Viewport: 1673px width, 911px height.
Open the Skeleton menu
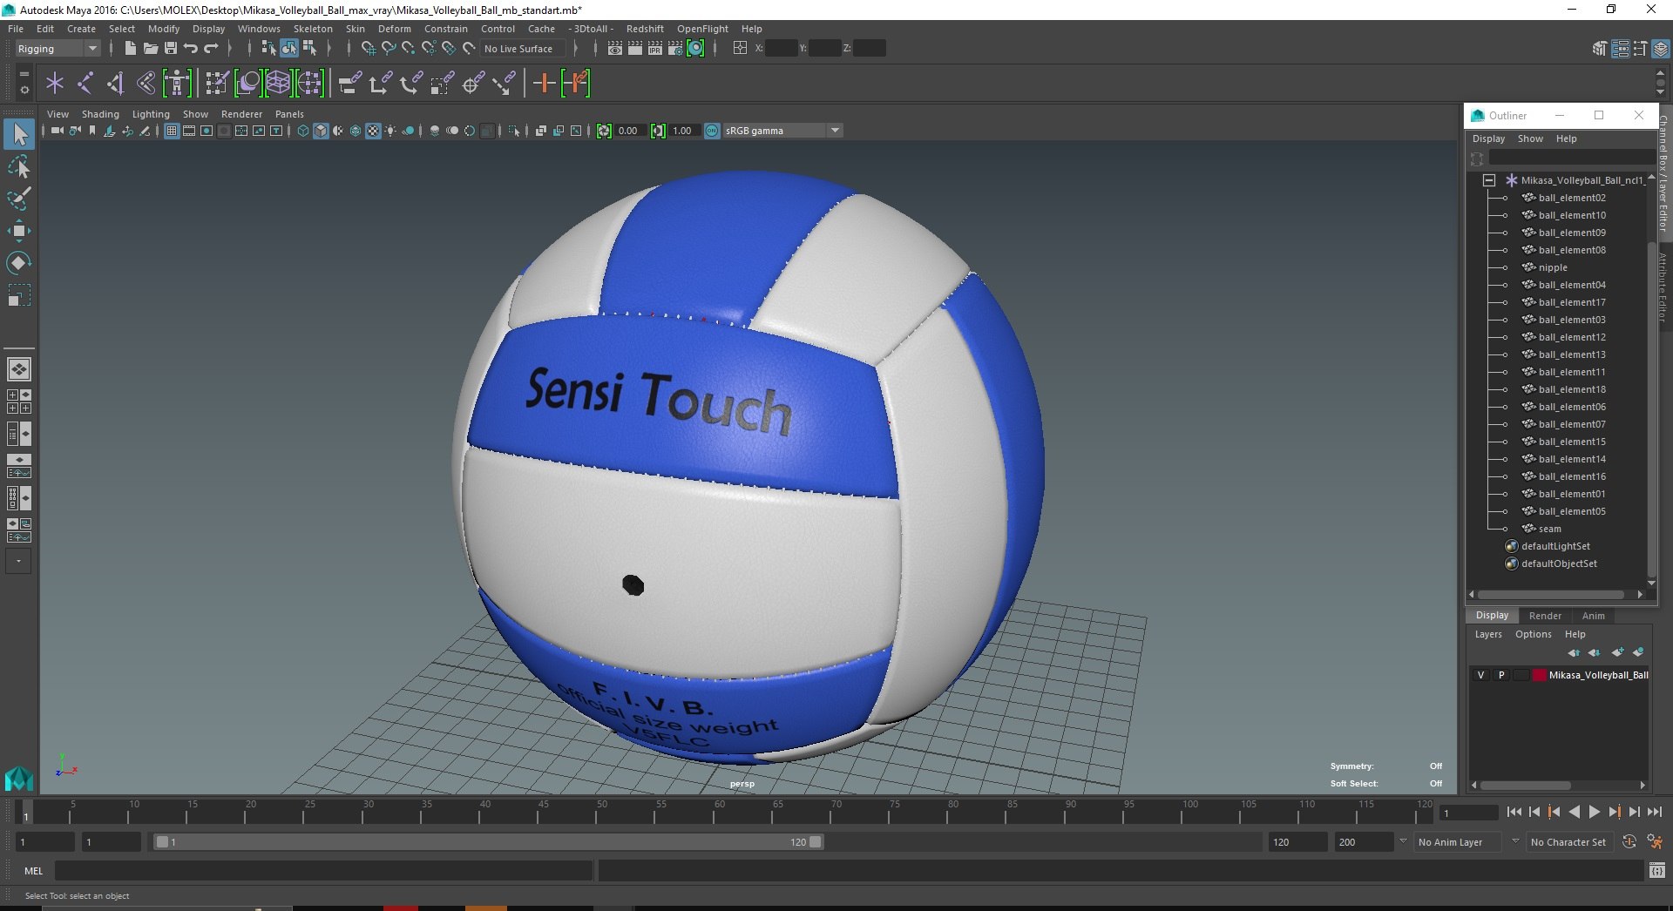pyautogui.click(x=313, y=29)
